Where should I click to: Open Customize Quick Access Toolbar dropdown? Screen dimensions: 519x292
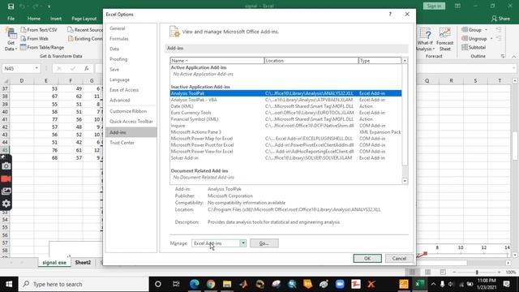coord(49,6)
